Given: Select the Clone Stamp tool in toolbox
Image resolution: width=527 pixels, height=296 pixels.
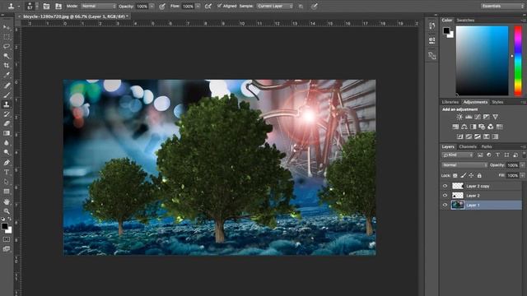Looking at the screenshot, I should pyautogui.click(x=7, y=104).
